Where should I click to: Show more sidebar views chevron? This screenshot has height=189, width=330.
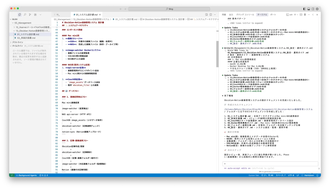click(x=40, y=15)
